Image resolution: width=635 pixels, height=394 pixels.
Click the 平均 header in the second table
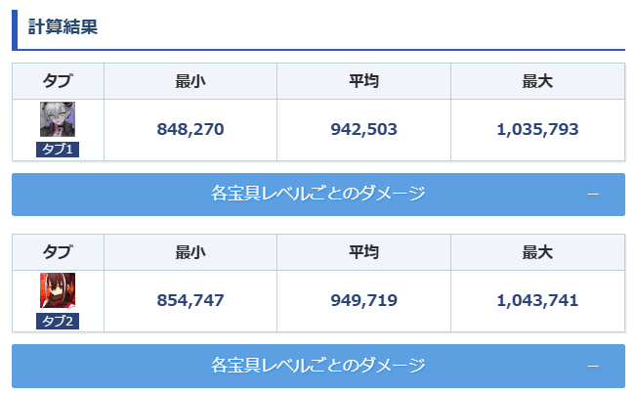pyautogui.click(x=363, y=252)
